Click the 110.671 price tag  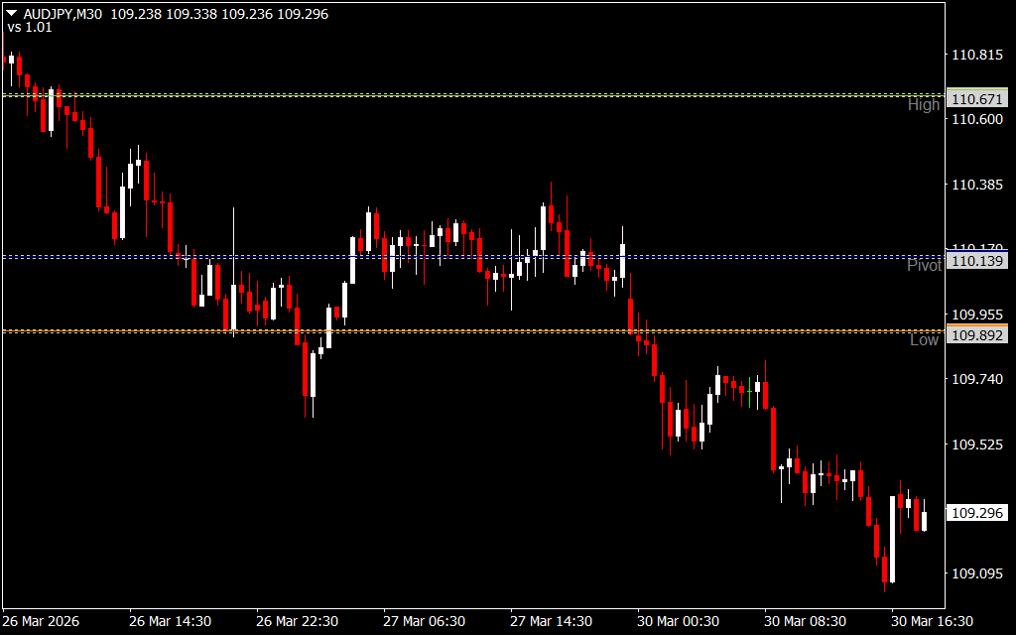pos(977,99)
